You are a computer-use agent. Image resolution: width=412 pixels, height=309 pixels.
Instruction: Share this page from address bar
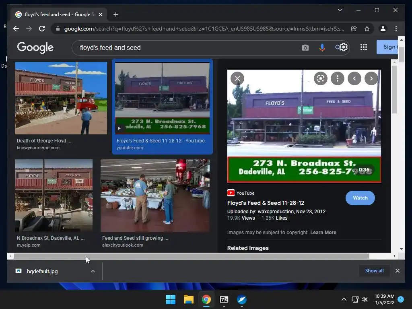point(354,29)
